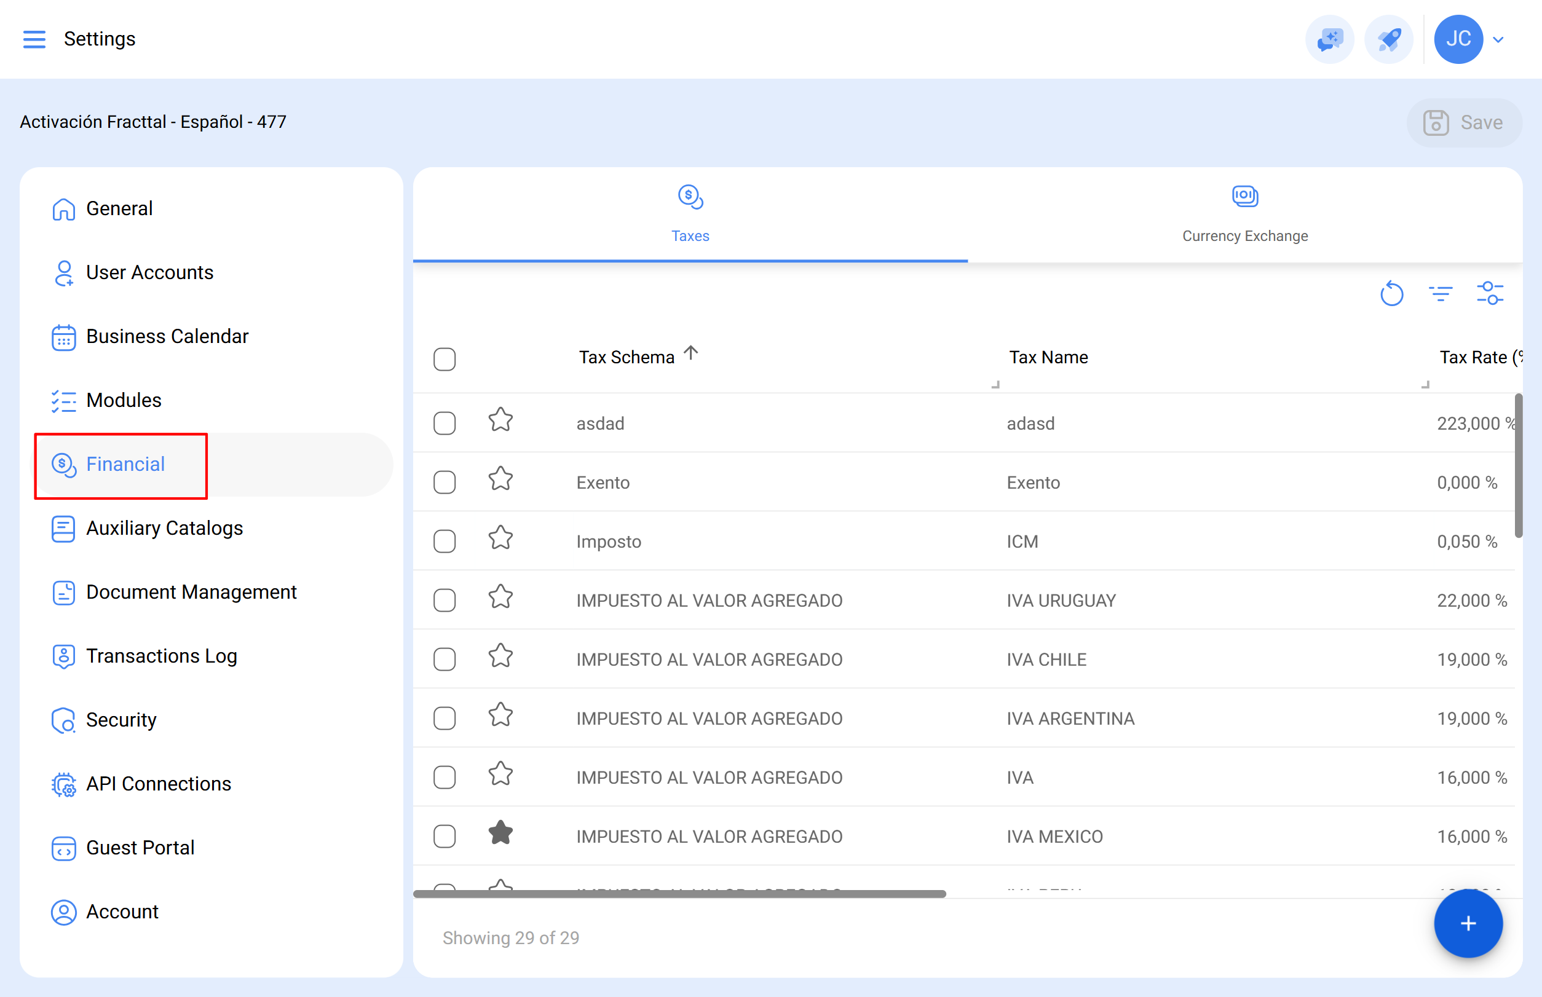Sort by Tax Rate column
1542x997 pixels.
coord(1481,357)
